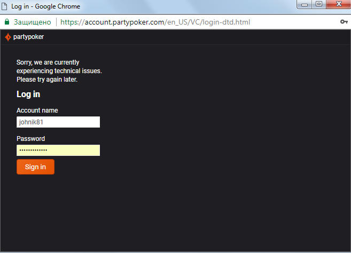
Task: Click the orange Sign in button
Action: (x=35, y=167)
